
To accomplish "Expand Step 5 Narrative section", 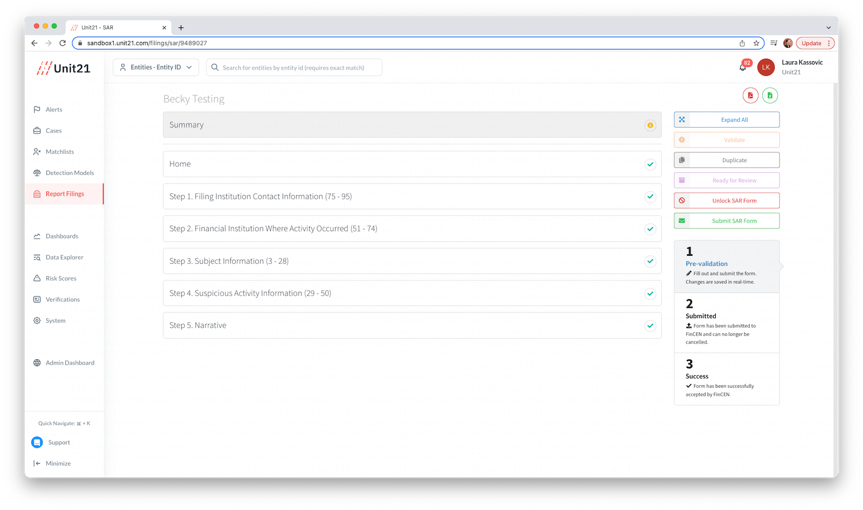I will point(412,326).
